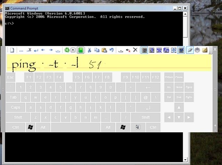Click the three-dots ellipsis toolbar icon

21,51
